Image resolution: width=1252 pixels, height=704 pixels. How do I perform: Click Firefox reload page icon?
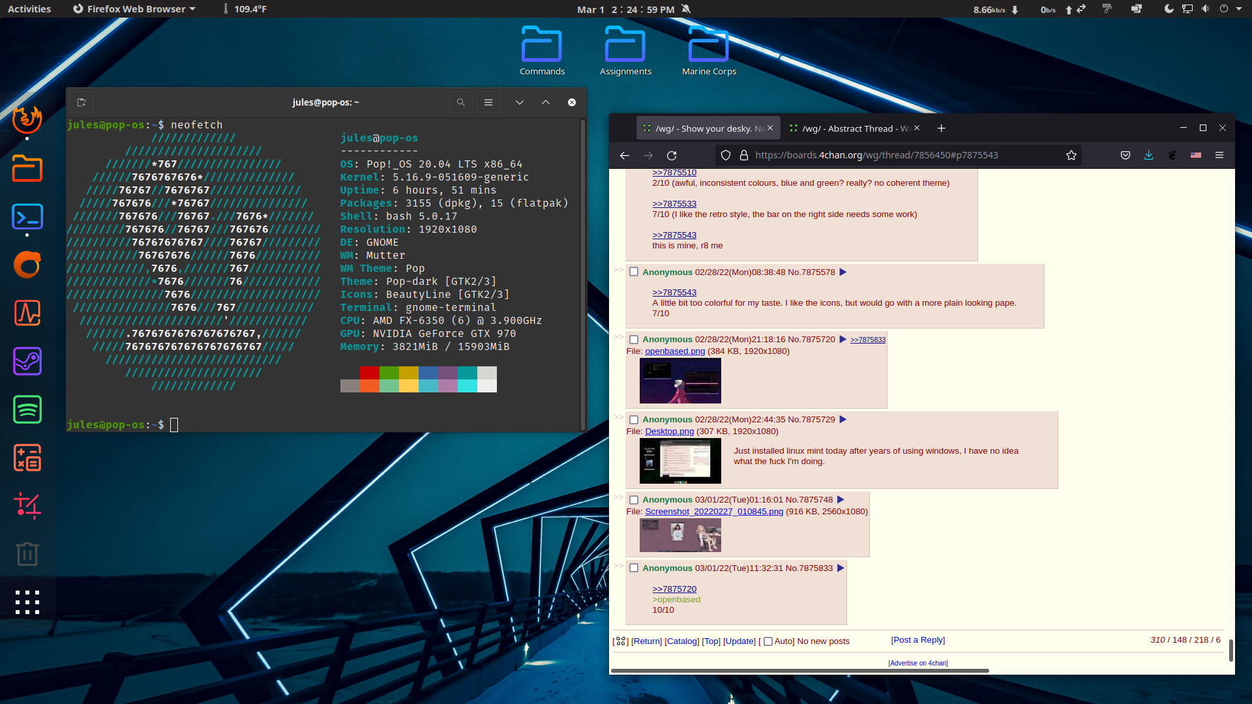tap(672, 155)
